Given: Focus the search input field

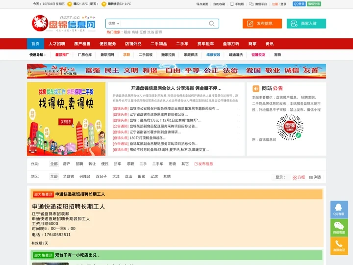Looking at the screenshot, I should click(x=164, y=24).
